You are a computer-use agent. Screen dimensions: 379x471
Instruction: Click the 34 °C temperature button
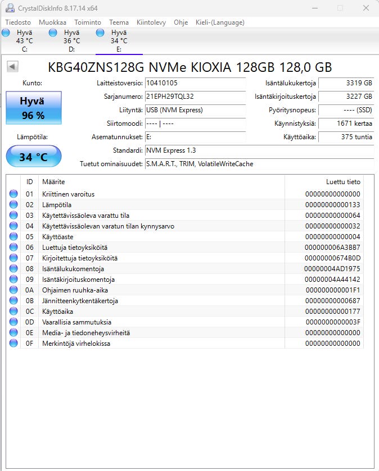point(34,156)
